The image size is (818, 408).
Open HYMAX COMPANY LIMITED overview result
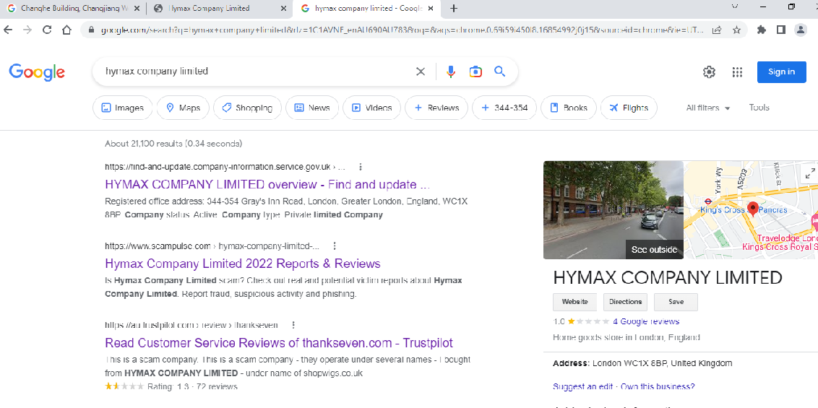pos(267,184)
